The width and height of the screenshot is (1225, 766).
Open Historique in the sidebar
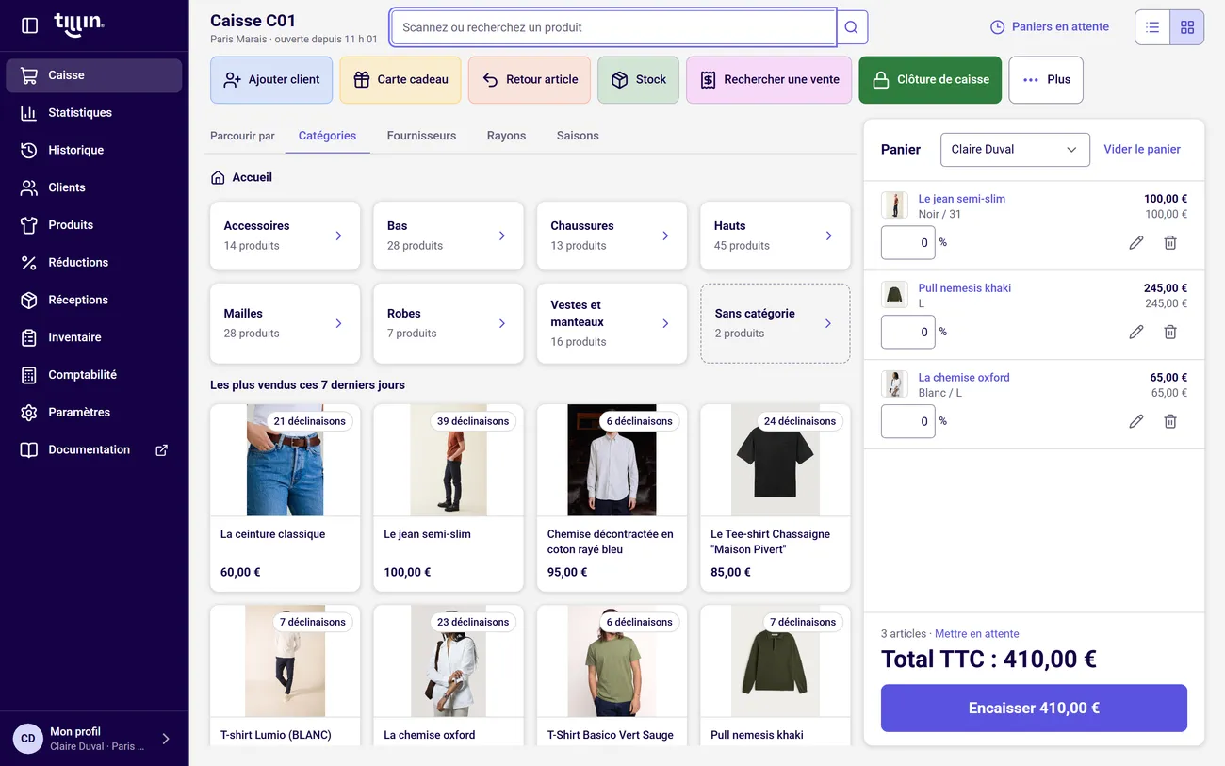tap(93, 151)
